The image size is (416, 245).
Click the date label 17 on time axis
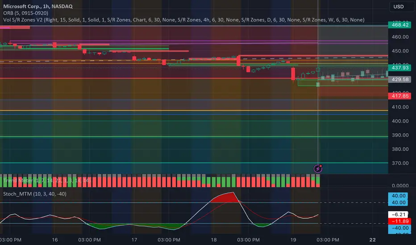(134, 240)
